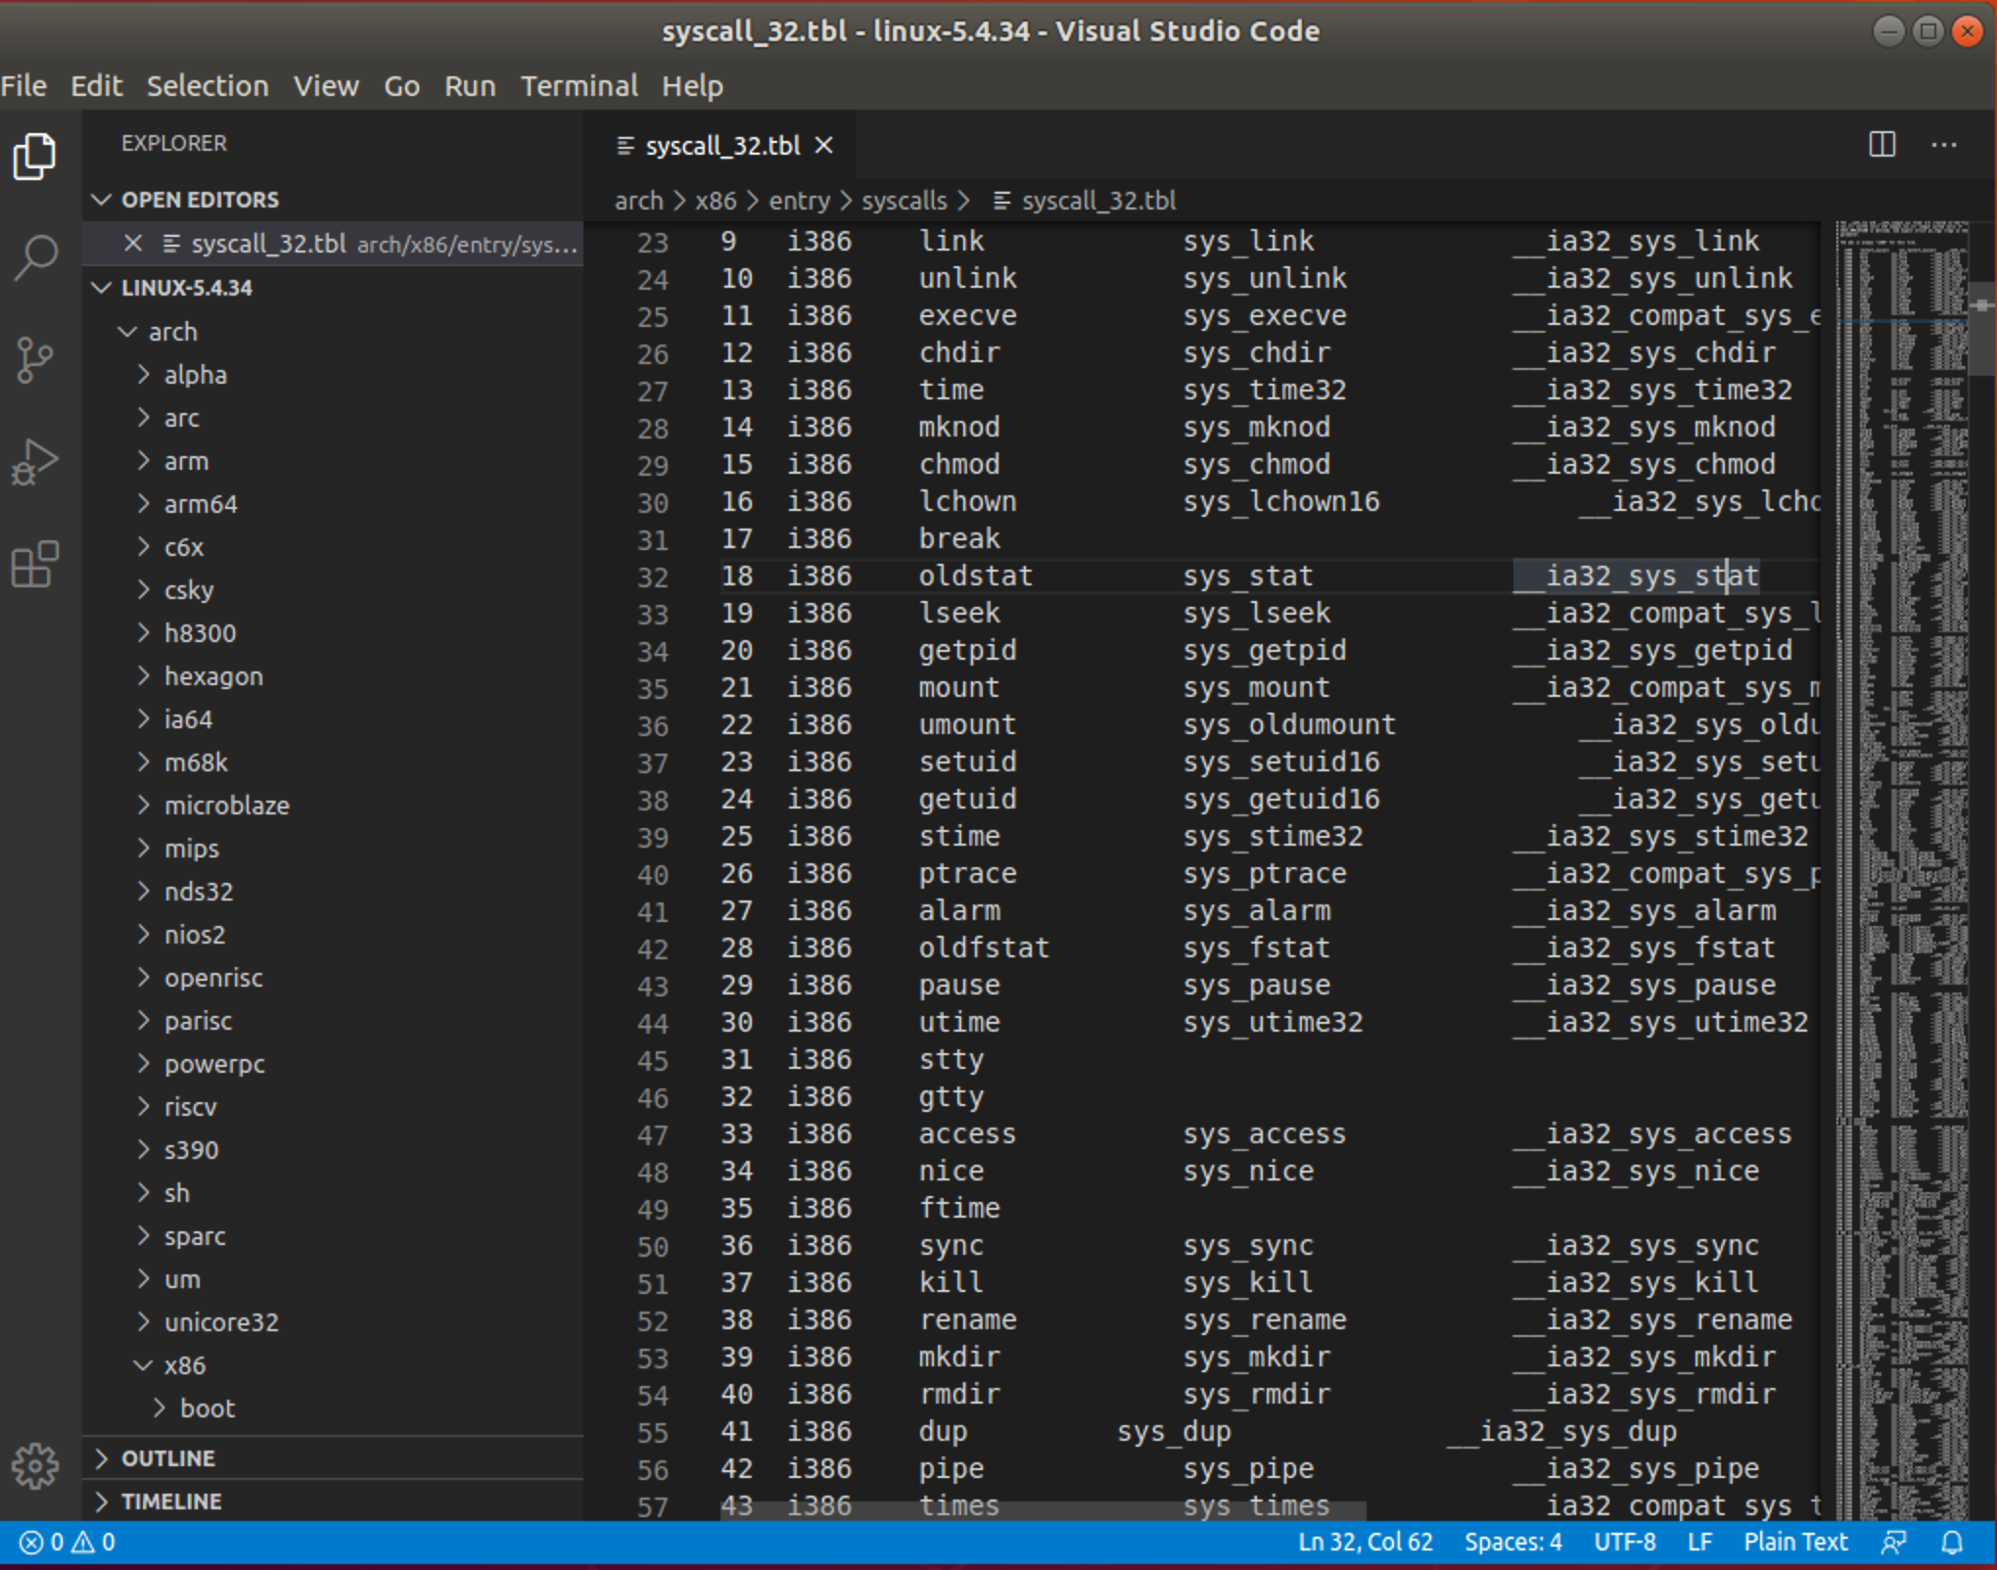Open the Selection menu
This screenshot has height=1570, width=1997.
[208, 86]
